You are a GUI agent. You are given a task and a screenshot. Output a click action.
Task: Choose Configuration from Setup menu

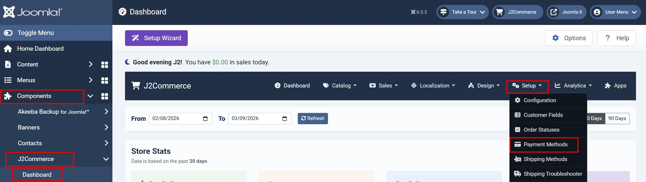(548, 100)
